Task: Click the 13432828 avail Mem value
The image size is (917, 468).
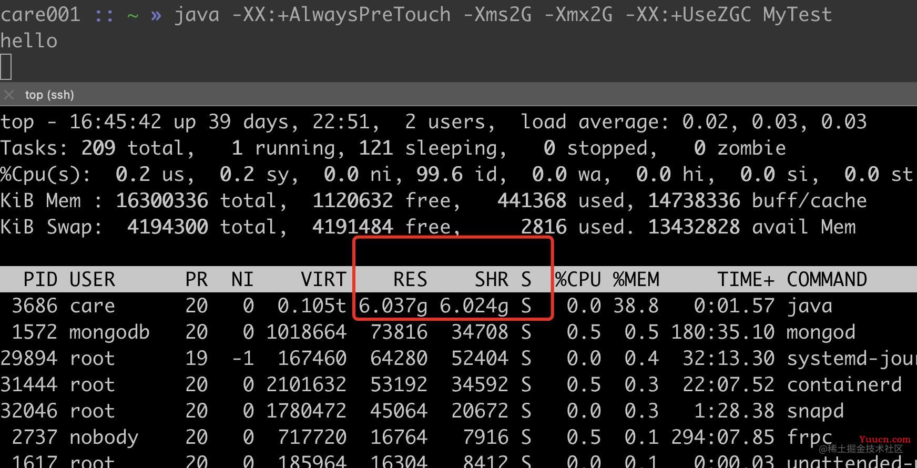Action: (x=694, y=227)
